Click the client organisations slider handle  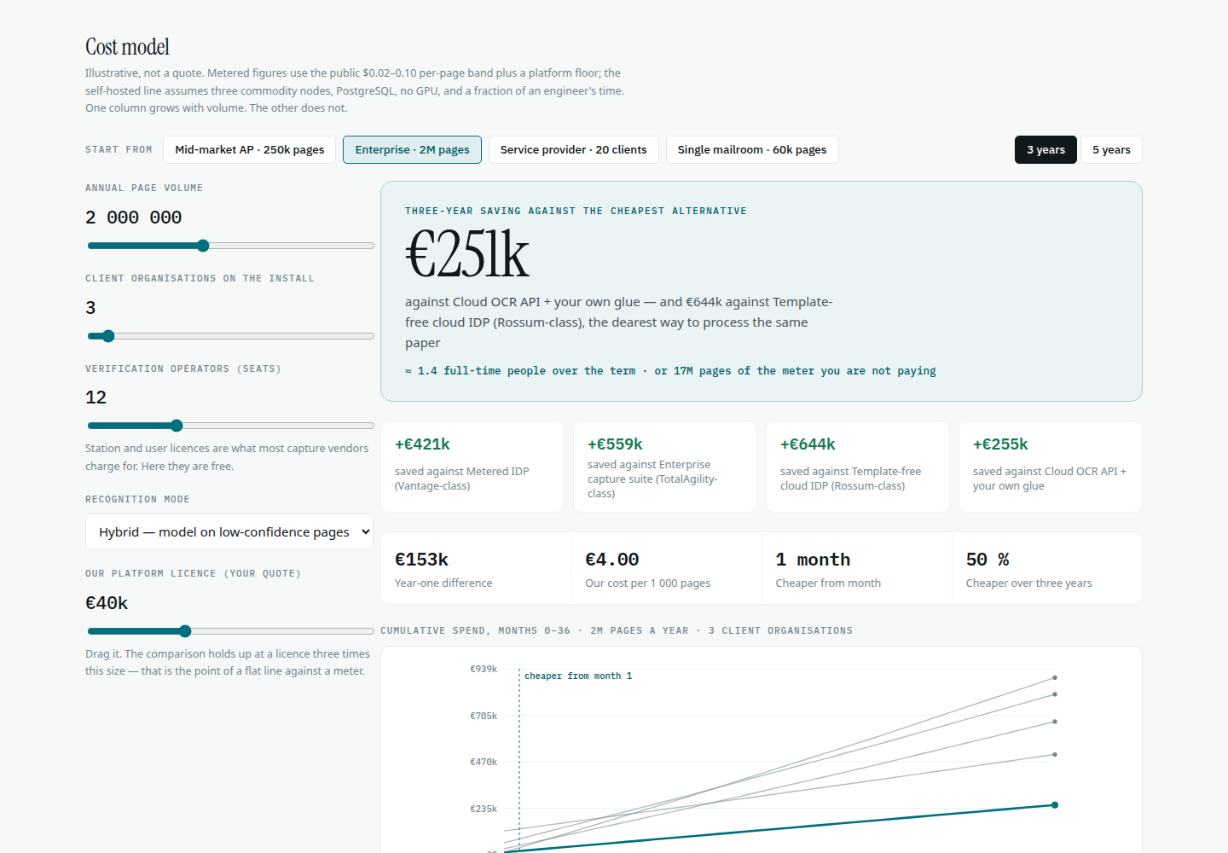[108, 336]
